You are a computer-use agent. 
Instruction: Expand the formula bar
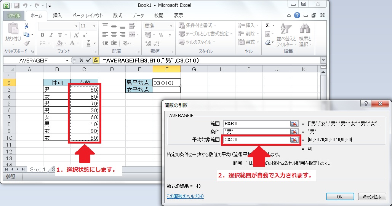[323, 60]
